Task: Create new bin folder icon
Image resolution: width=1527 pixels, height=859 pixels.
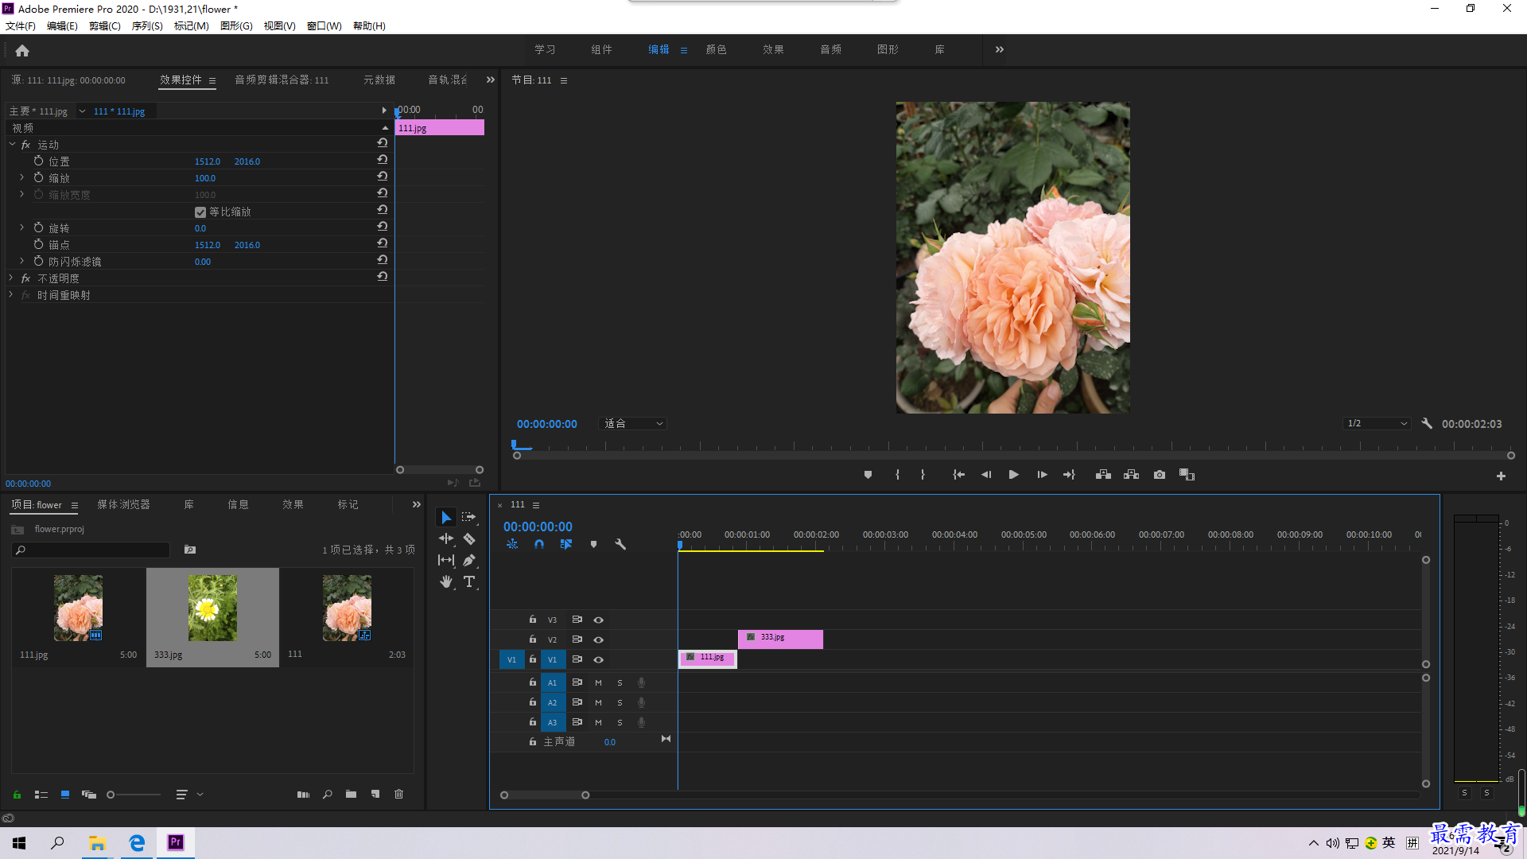Action: click(x=351, y=794)
